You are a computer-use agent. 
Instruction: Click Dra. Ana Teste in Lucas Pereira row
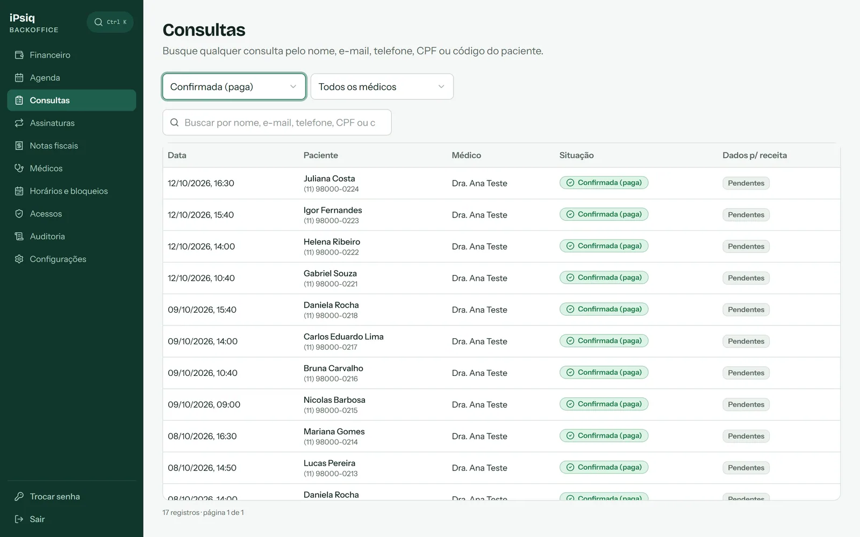479,468
